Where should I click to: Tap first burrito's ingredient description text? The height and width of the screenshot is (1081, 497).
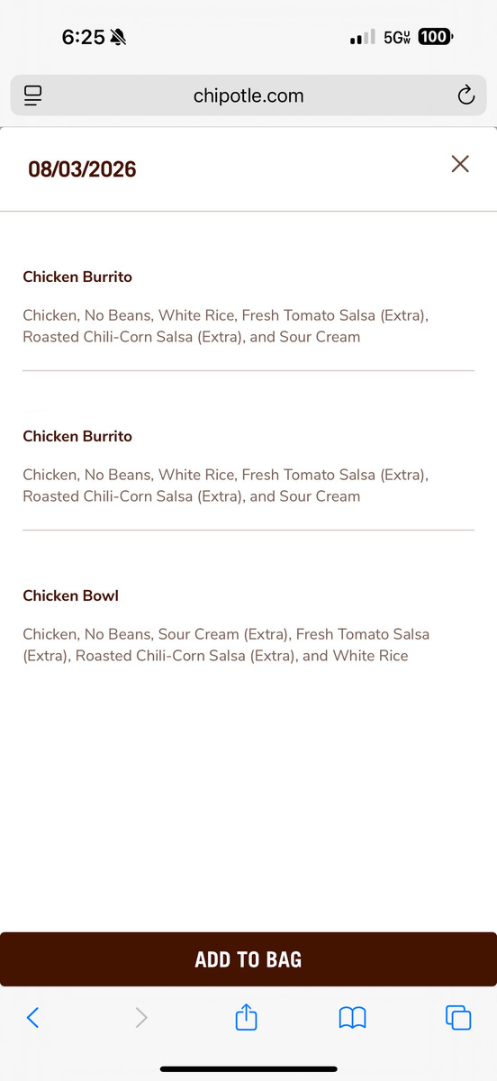click(226, 326)
